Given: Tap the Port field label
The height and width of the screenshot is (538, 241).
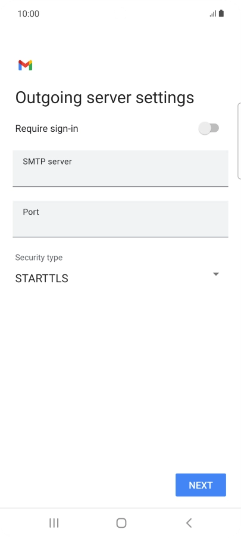Looking at the screenshot, I should tap(31, 212).
